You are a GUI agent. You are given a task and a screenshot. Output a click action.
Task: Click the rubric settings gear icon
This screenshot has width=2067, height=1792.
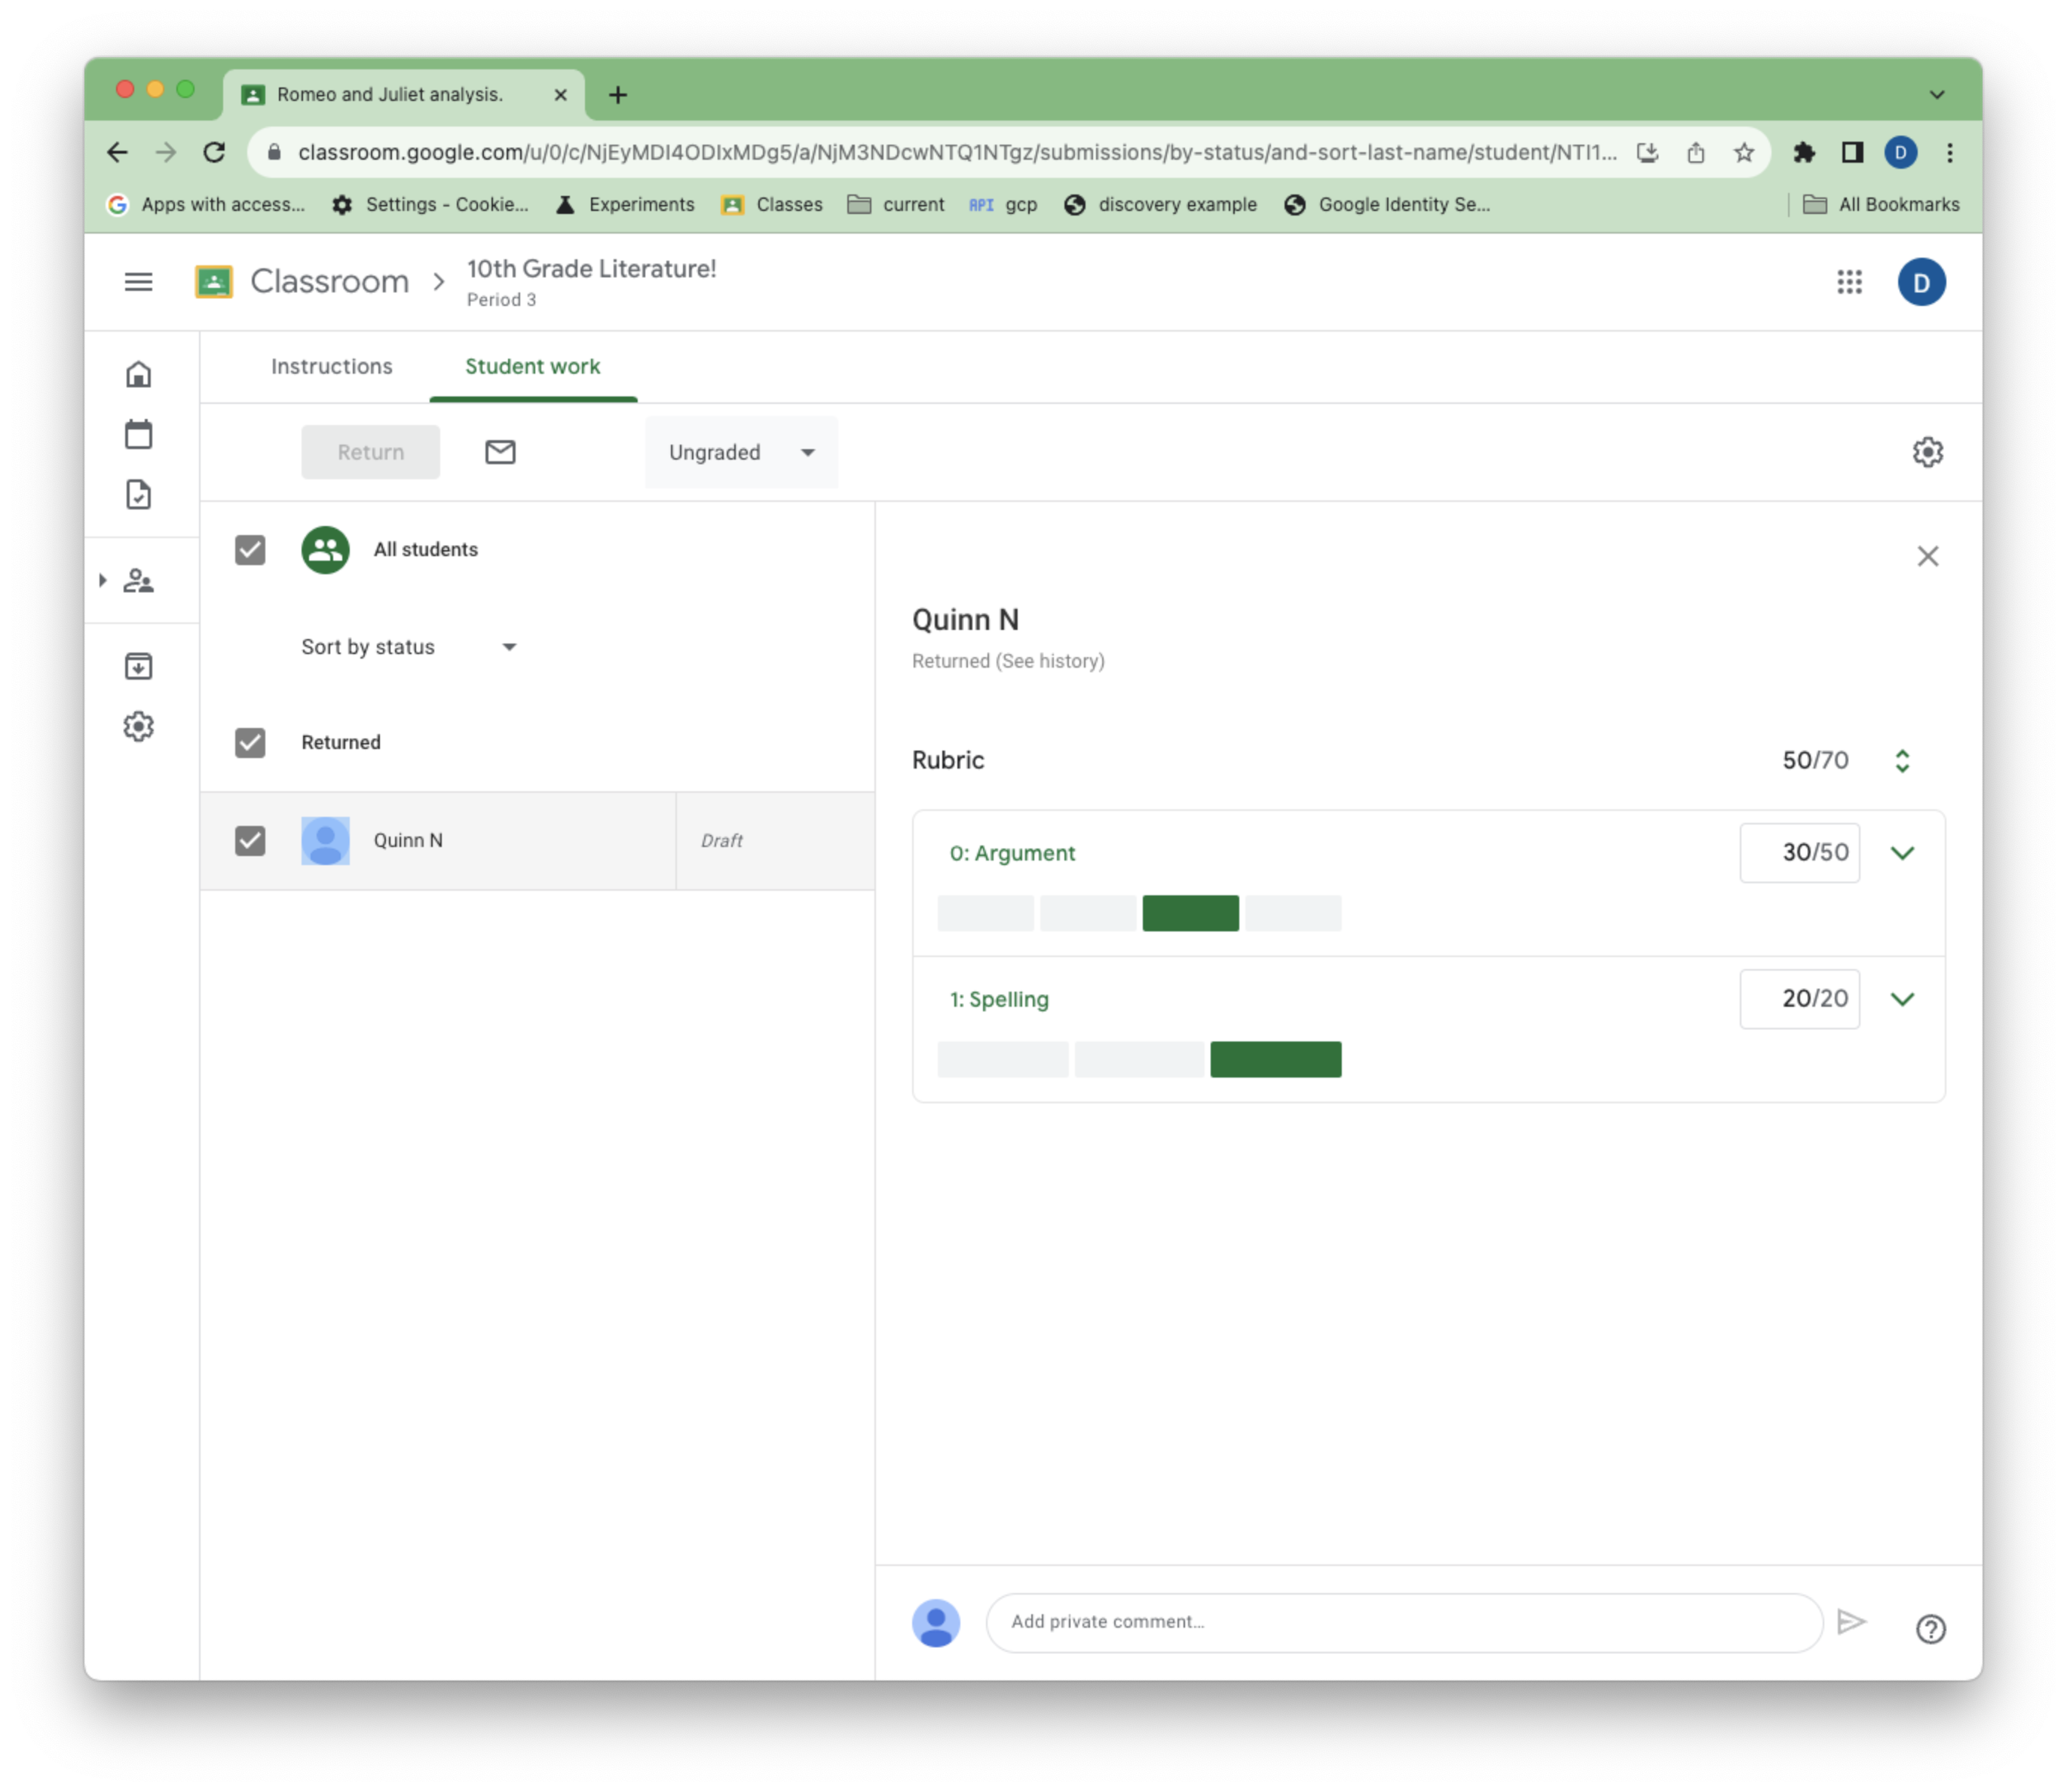1928,453
